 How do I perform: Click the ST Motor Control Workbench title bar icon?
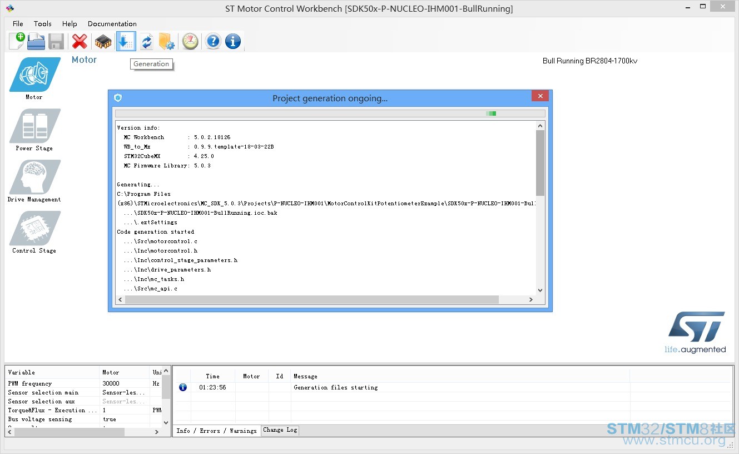coord(10,8)
